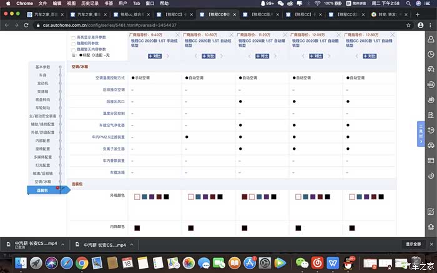Viewport: 437px width, 273px height.
Task: Open the user profile icon in right sidebar
Action: (x=431, y=38)
